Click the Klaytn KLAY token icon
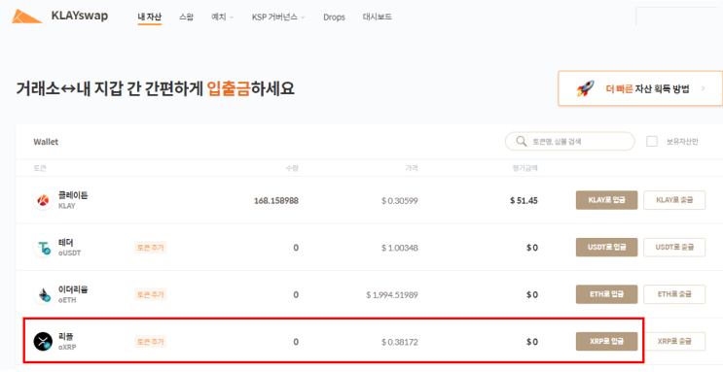Screen dimensions: 723x372 (x=43, y=200)
